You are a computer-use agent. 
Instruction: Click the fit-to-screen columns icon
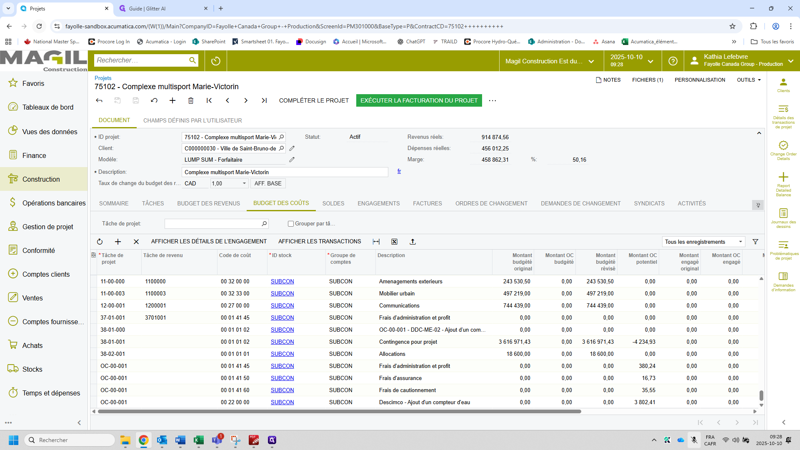tap(376, 242)
